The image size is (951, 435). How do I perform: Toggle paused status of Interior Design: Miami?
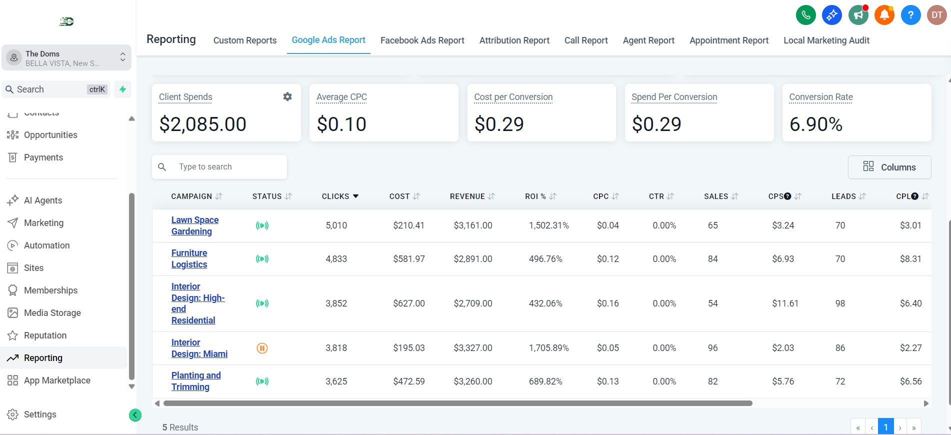262,348
